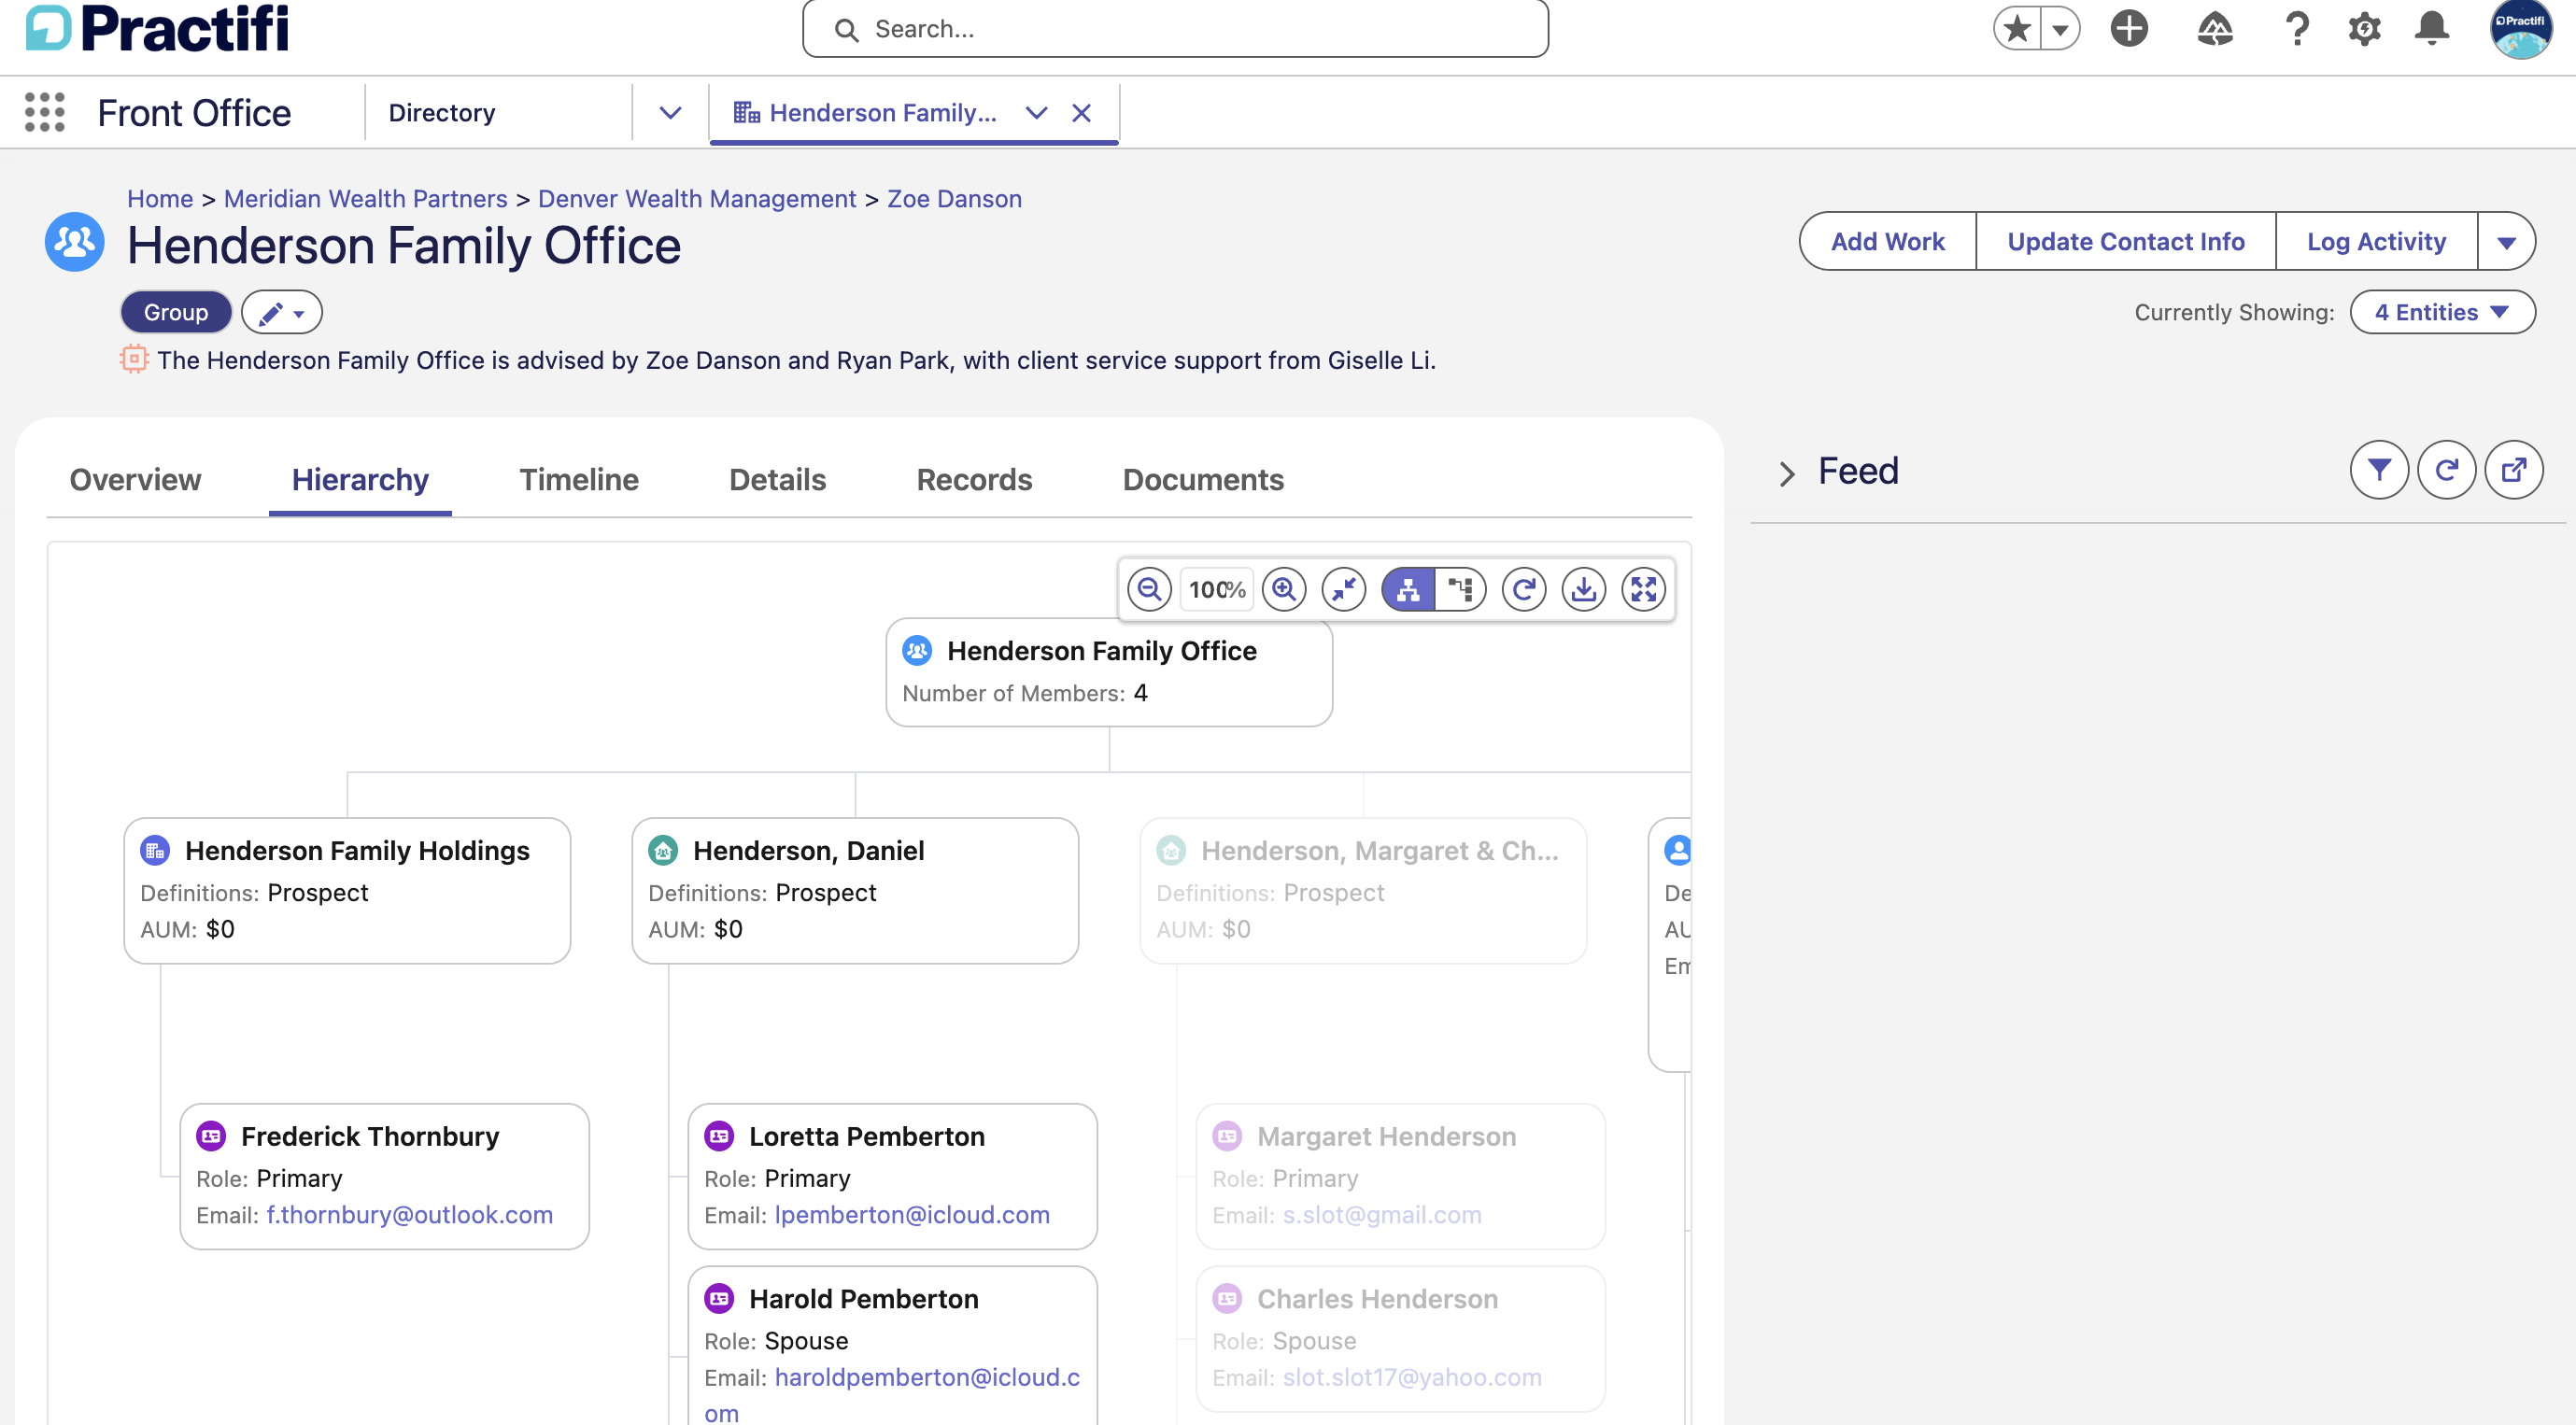Click the Henderson Family Office group icon
This screenshot has width=2576, height=1425.
(75, 241)
